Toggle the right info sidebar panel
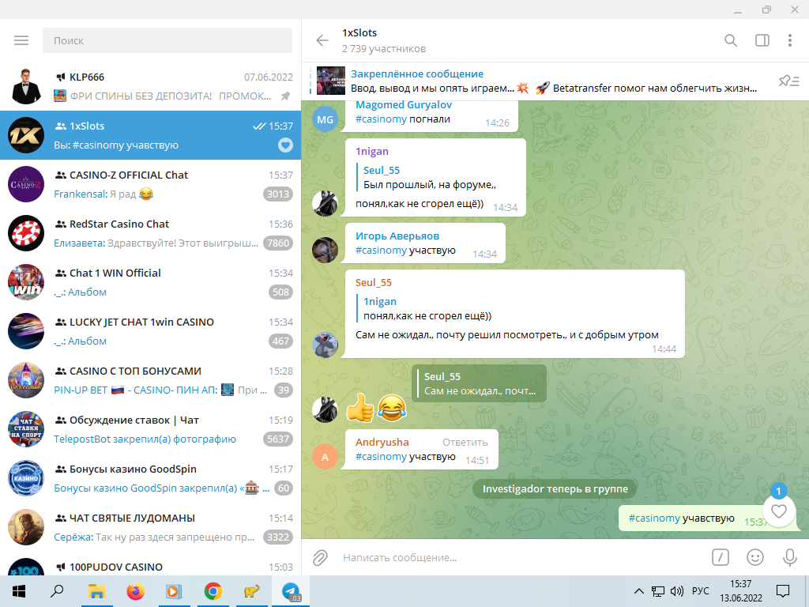This screenshot has width=809, height=607. 762,40
